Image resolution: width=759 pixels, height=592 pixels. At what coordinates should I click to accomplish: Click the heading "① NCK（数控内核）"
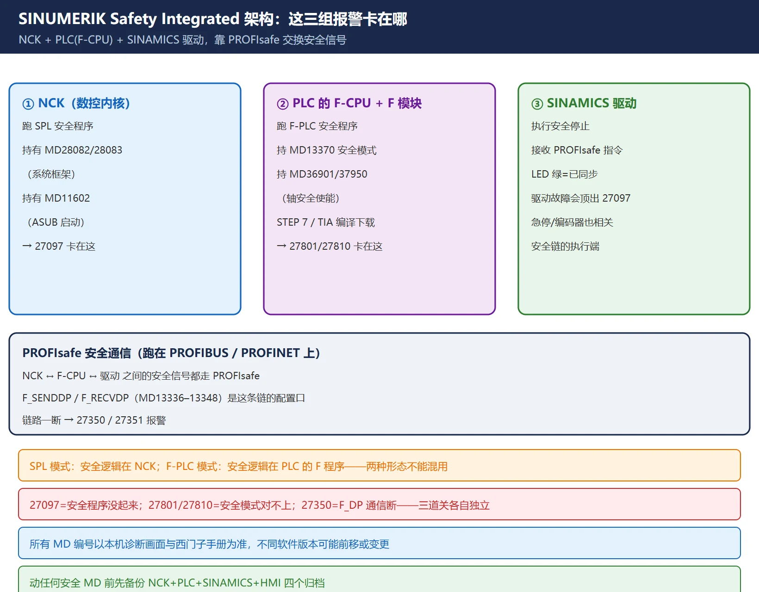click(76, 103)
